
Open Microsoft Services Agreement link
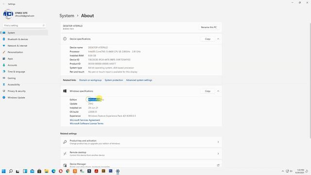point(85,120)
